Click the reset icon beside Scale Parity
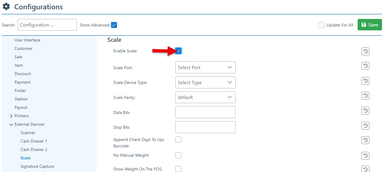The width and height of the screenshot is (385, 172). pyautogui.click(x=365, y=96)
